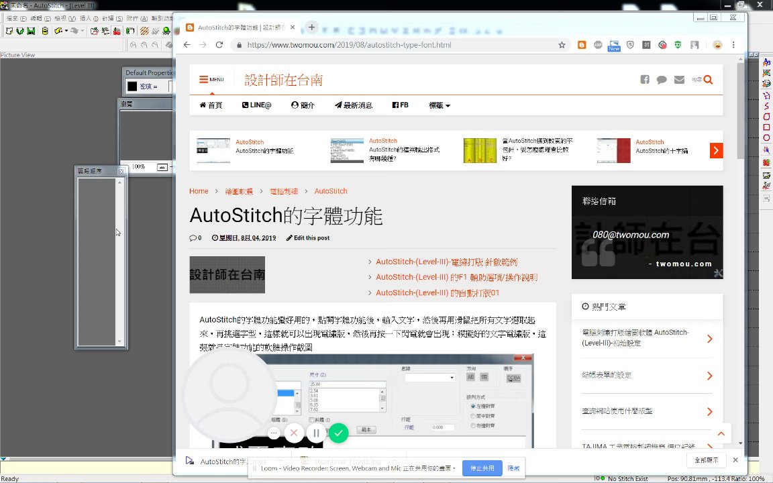Open the arrow beside the yellow undo icon
Screen dimensions: 773x483
66,31
